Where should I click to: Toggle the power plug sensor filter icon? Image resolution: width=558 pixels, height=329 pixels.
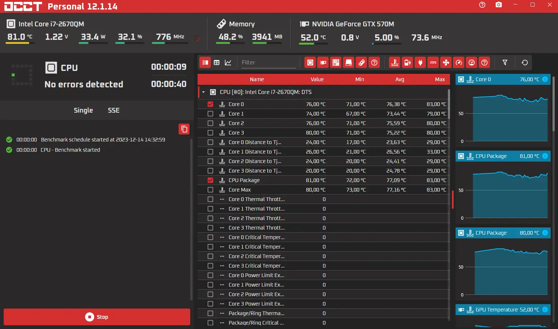pyautogui.click(x=420, y=63)
